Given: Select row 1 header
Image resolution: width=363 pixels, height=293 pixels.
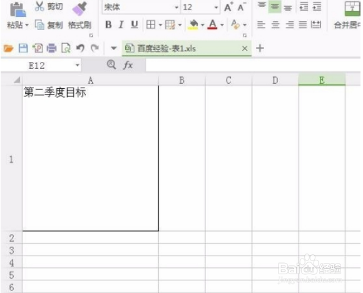Looking at the screenshot, I should coord(11,158).
